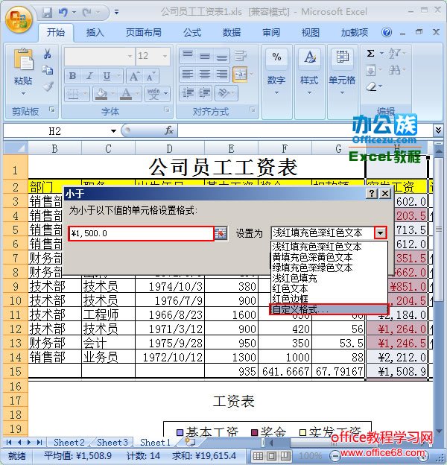
Task: Choose custom format option in list
Action: pyautogui.click(x=329, y=309)
